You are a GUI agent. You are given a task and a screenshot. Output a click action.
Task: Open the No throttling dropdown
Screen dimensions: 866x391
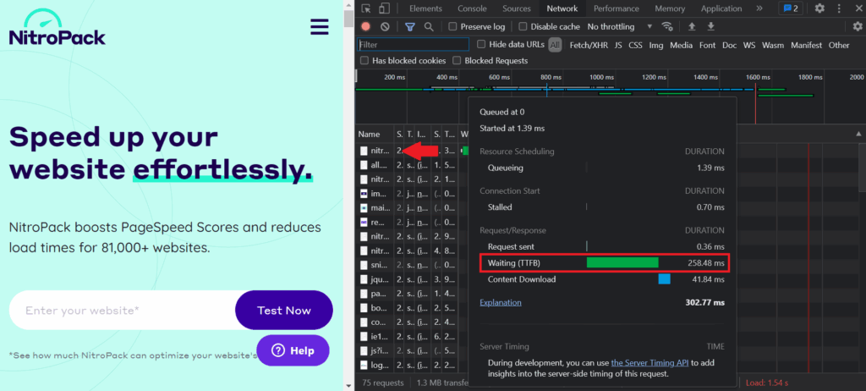(620, 26)
